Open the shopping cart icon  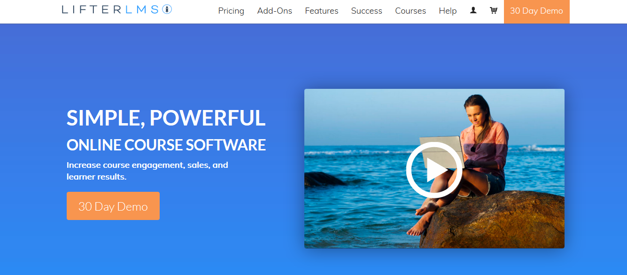coord(494,10)
